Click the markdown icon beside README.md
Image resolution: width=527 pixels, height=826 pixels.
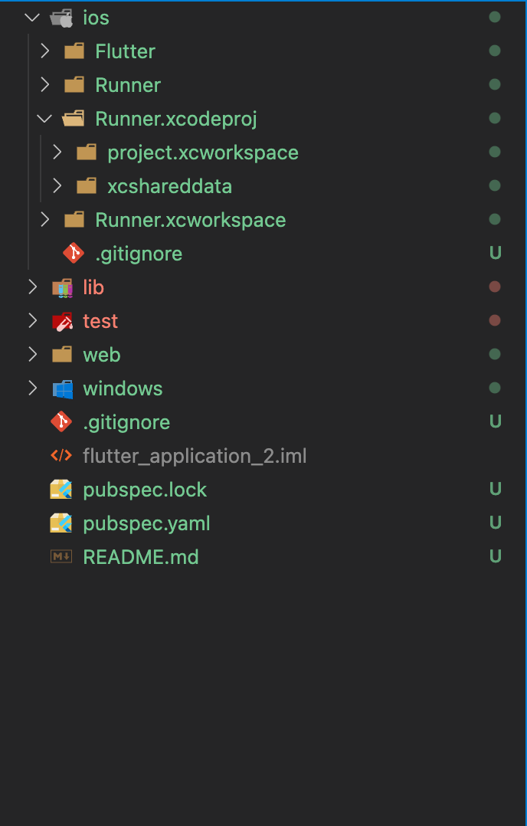tap(63, 556)
